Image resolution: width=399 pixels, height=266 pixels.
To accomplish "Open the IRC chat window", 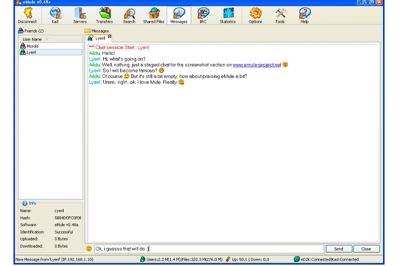I will (x=203, y=15).
